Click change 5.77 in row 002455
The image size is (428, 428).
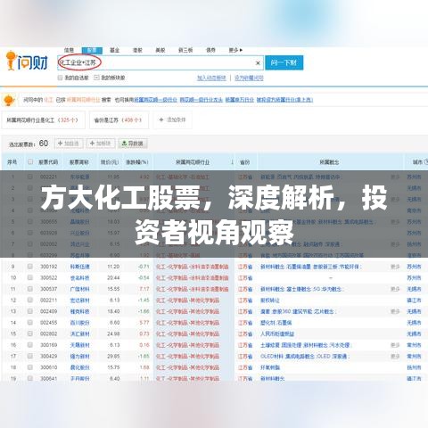tap(144, 323)
